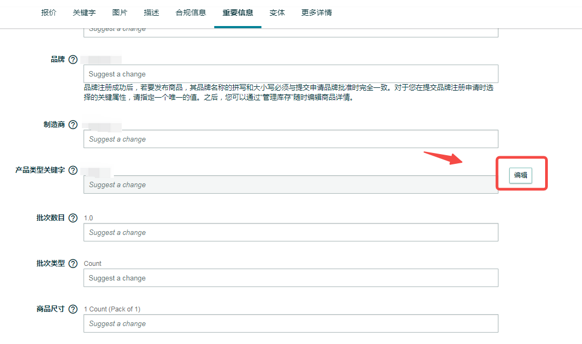Click the 批次数目 suggestion input field
The width and height of the screenshot is (582, 344).
pos(290,232)
